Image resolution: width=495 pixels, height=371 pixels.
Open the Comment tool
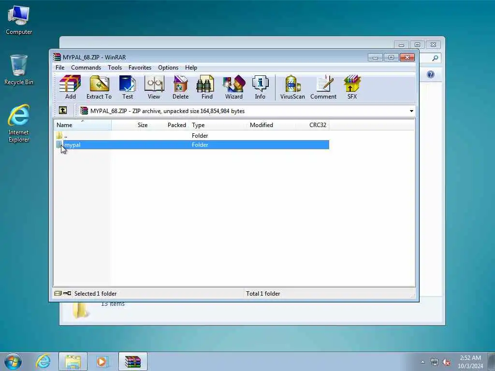pyautogui.click(x=323, y=87)
